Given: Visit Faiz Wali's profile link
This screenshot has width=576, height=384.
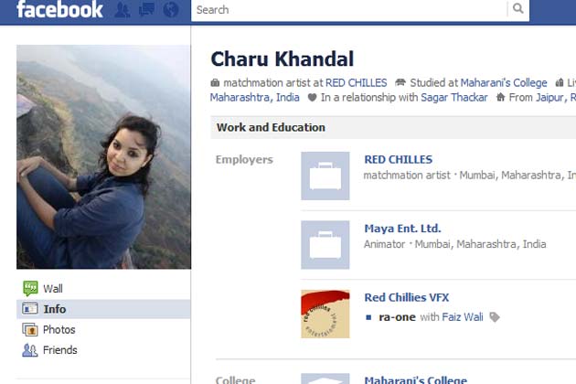Looking at the screenshot, I should pos(463,317).
